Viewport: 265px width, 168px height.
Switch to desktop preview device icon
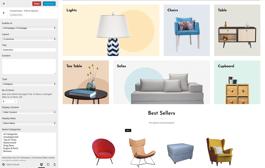click(41, 164)
